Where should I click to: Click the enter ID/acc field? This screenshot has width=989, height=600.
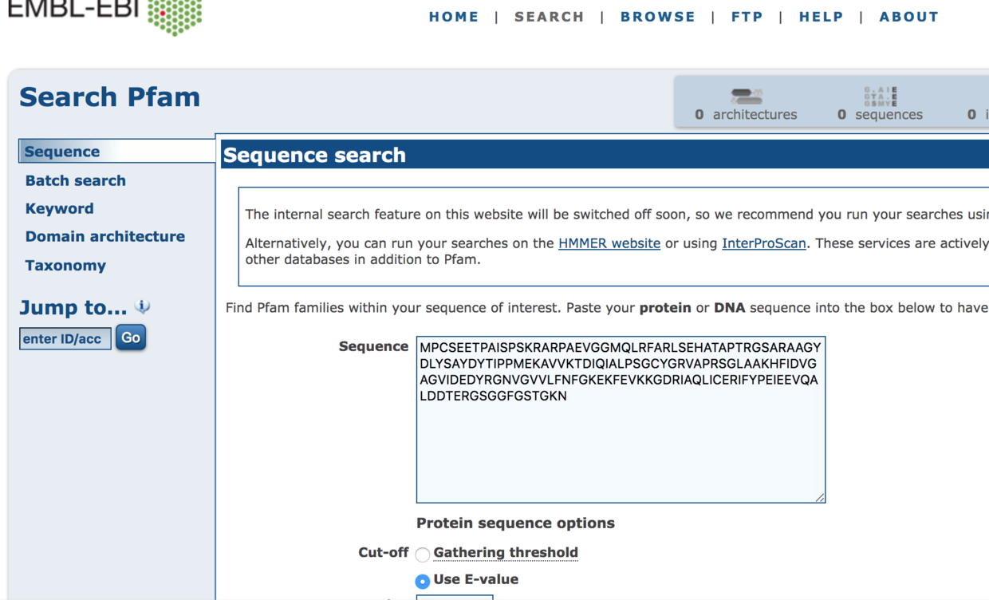[65, 339]
